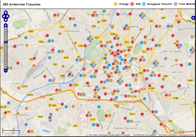Click the zoom slider handle
This screenshot has height=137, width=196.
tap(6, 42)
